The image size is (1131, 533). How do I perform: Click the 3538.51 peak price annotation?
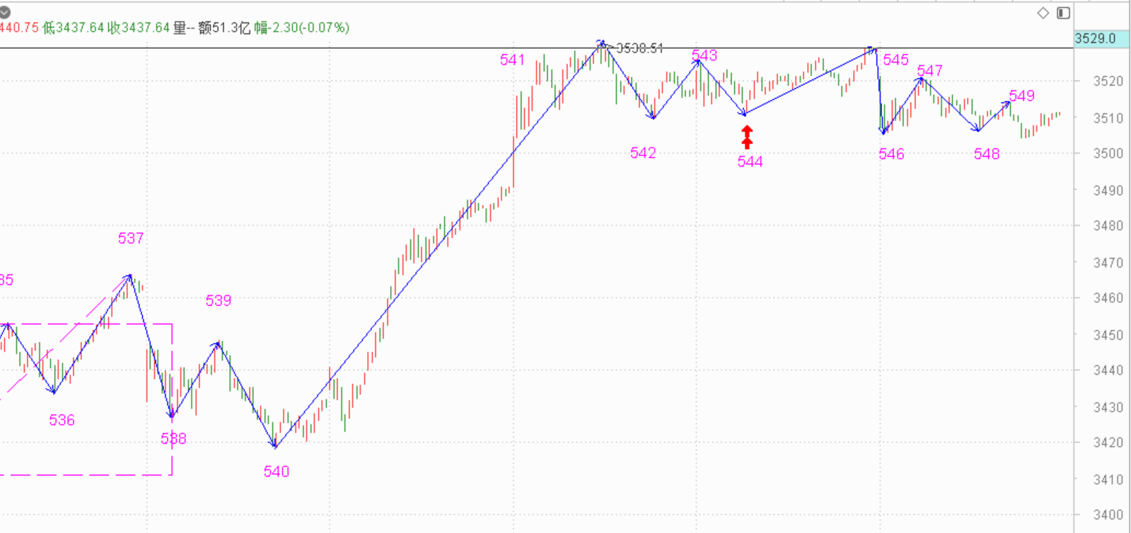pos(639,48)
